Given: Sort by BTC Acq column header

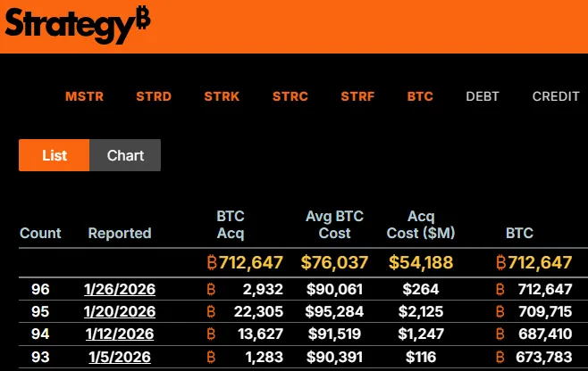Looking at the screenshot, I should (x=231, y=225).
